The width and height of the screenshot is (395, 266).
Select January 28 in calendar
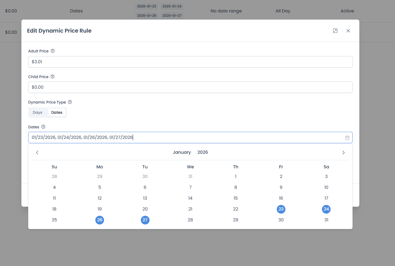coord(190,220)
